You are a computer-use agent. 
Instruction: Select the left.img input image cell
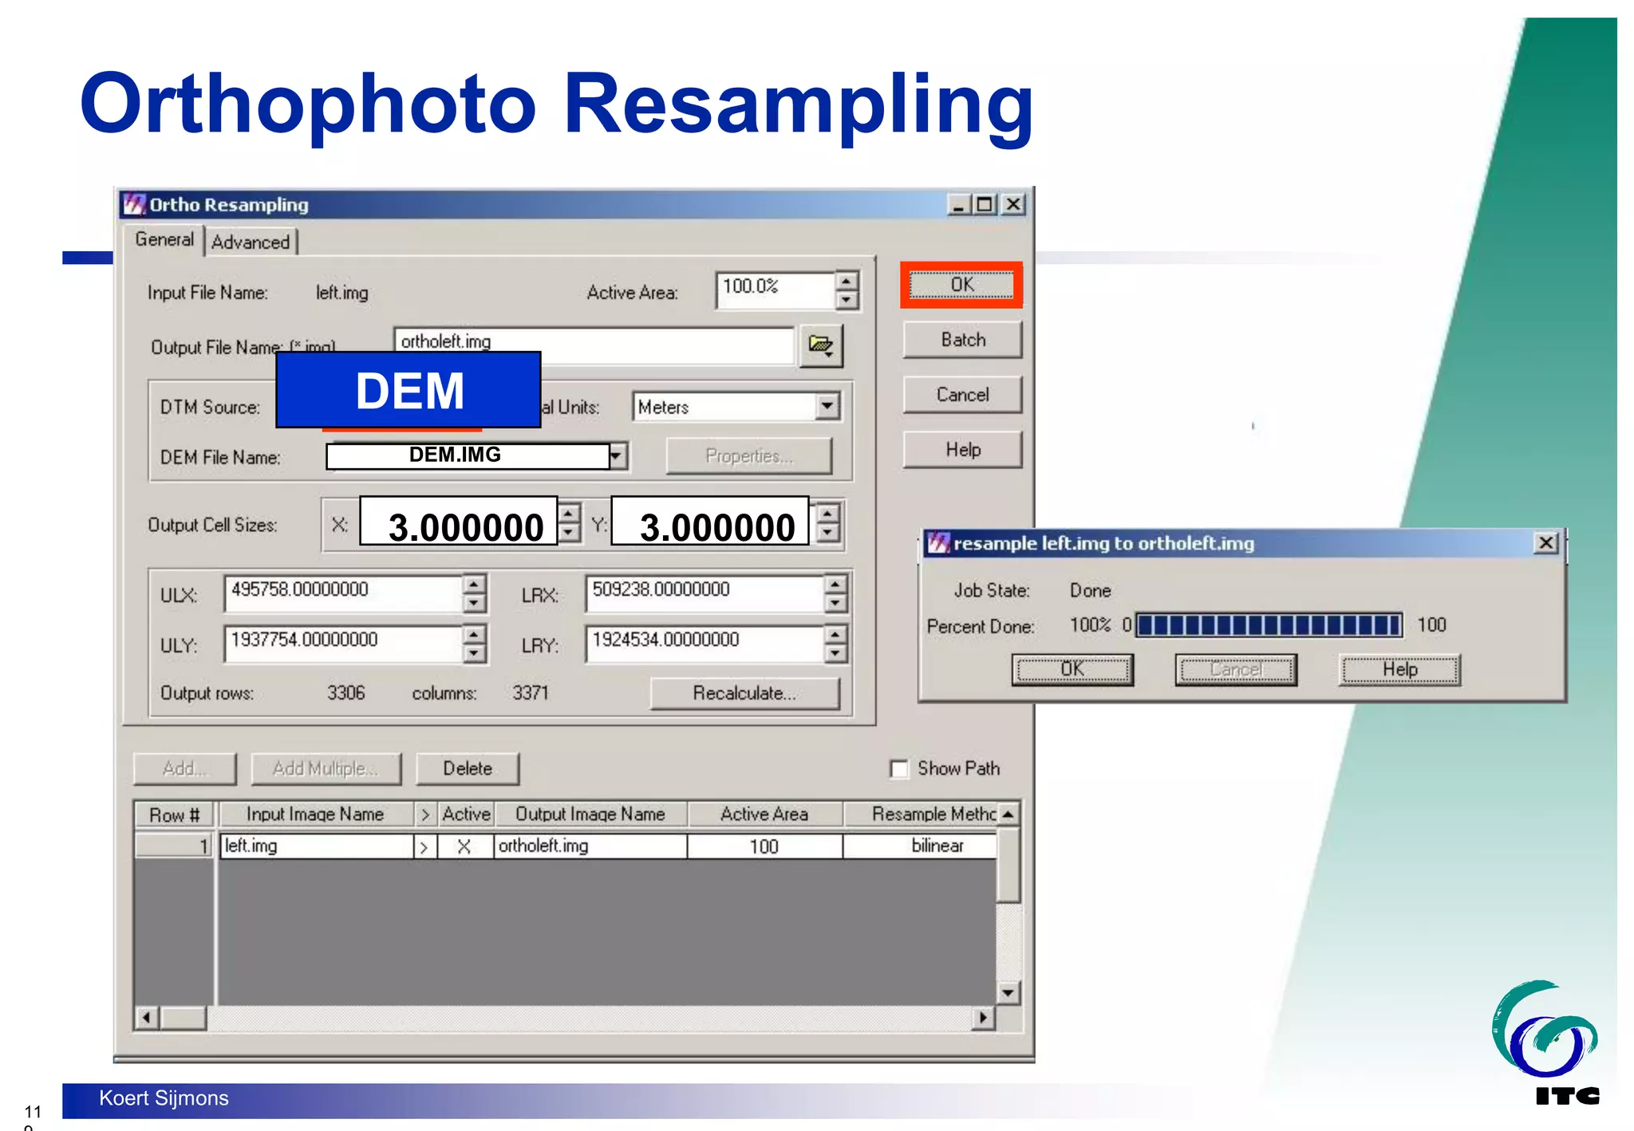click(316, 846)
